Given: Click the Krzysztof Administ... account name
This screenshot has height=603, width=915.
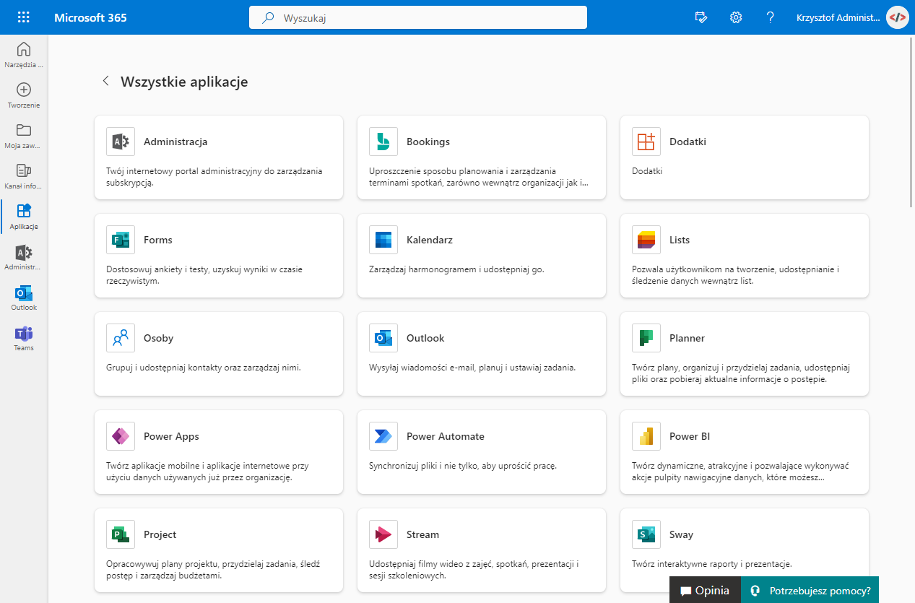Looking at the screenshot, I should pyautogui.click(x=838, y=17).
